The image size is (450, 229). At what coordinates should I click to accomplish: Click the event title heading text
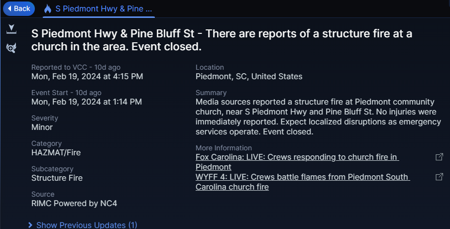coord(222,40)
